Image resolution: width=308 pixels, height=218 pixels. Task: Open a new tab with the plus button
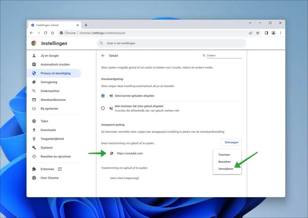[86, 25]
